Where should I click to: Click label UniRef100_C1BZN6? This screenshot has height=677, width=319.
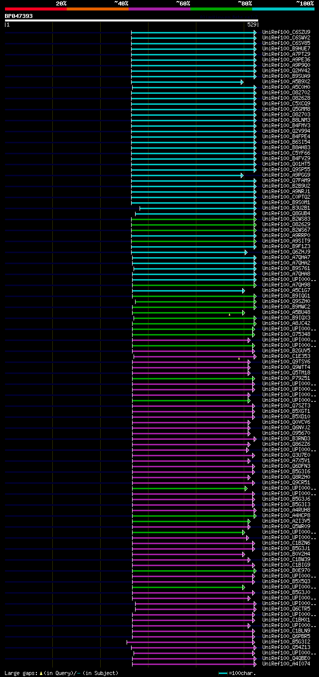(x=286, y=543)
